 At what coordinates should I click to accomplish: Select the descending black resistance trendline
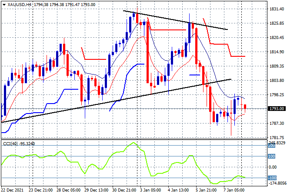[x=175, y=20]
